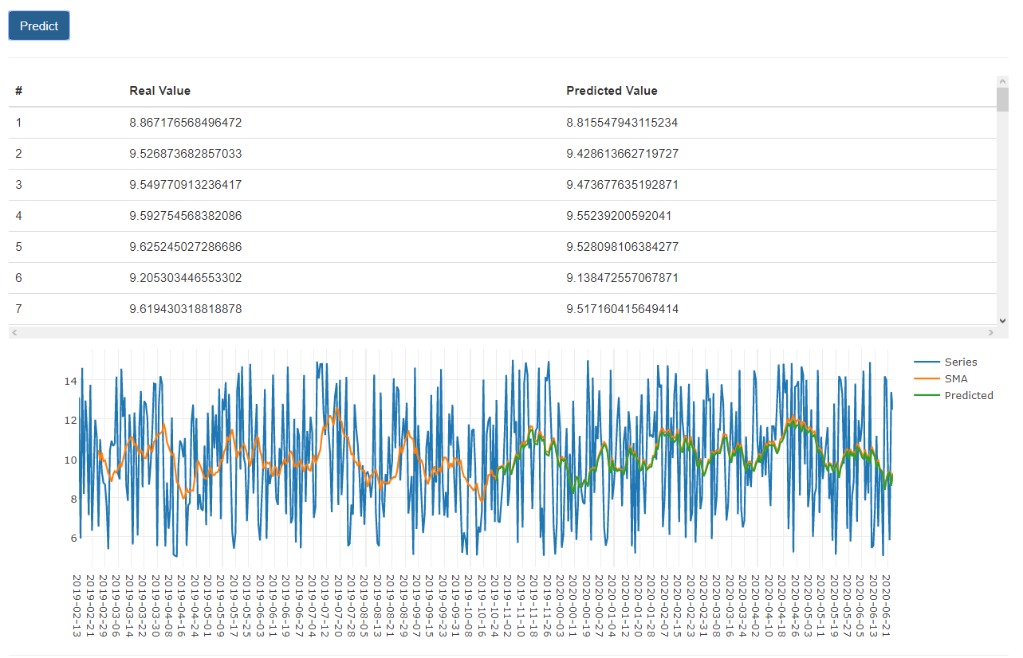Select real value 9.625245027286686
This screenshot has width=1023, height=658.
(x=186, y=247)
